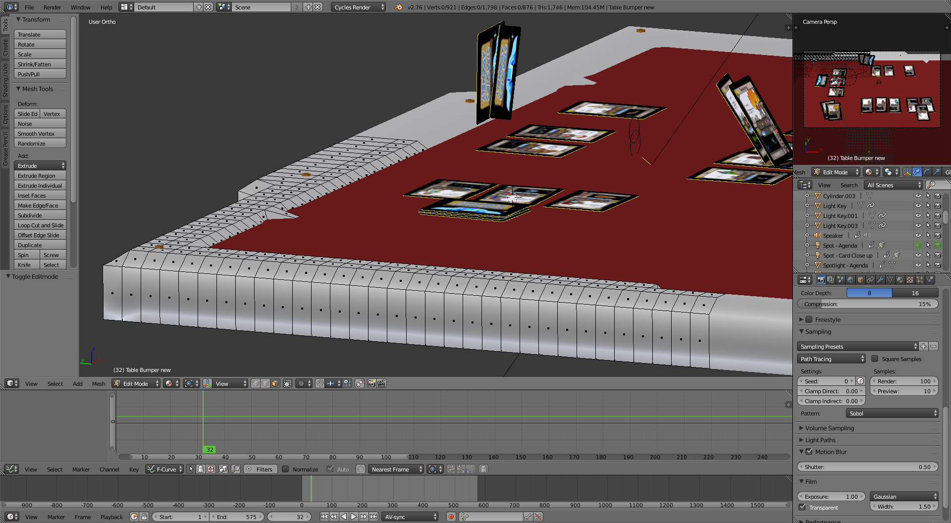Click the auto-merge editing icon
Image resolution: width=951 pixels, height=523 pixels.
360,383
